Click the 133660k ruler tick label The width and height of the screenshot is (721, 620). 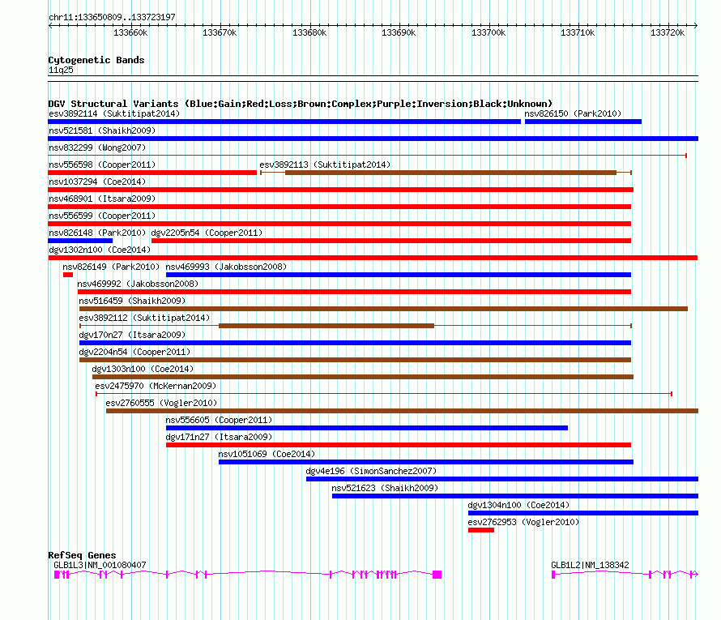(130, 32)
